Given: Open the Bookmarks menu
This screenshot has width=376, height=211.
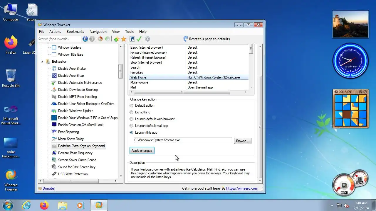Looking at the screenshot, I should (75, 32).
